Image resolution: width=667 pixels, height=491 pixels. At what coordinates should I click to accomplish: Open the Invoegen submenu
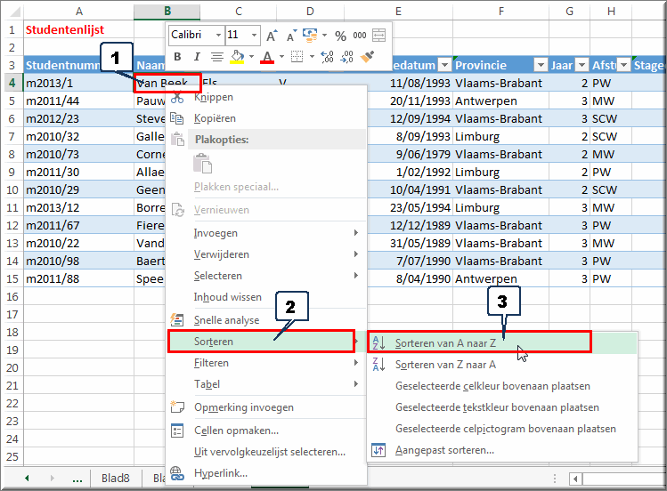(x=267, y=233)
